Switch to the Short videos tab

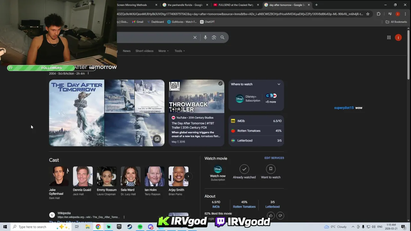pyautogui.click(x=144, y=51)
